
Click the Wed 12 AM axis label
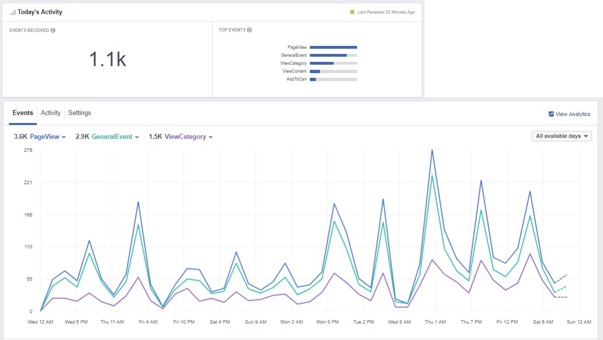tap(40, 322)
